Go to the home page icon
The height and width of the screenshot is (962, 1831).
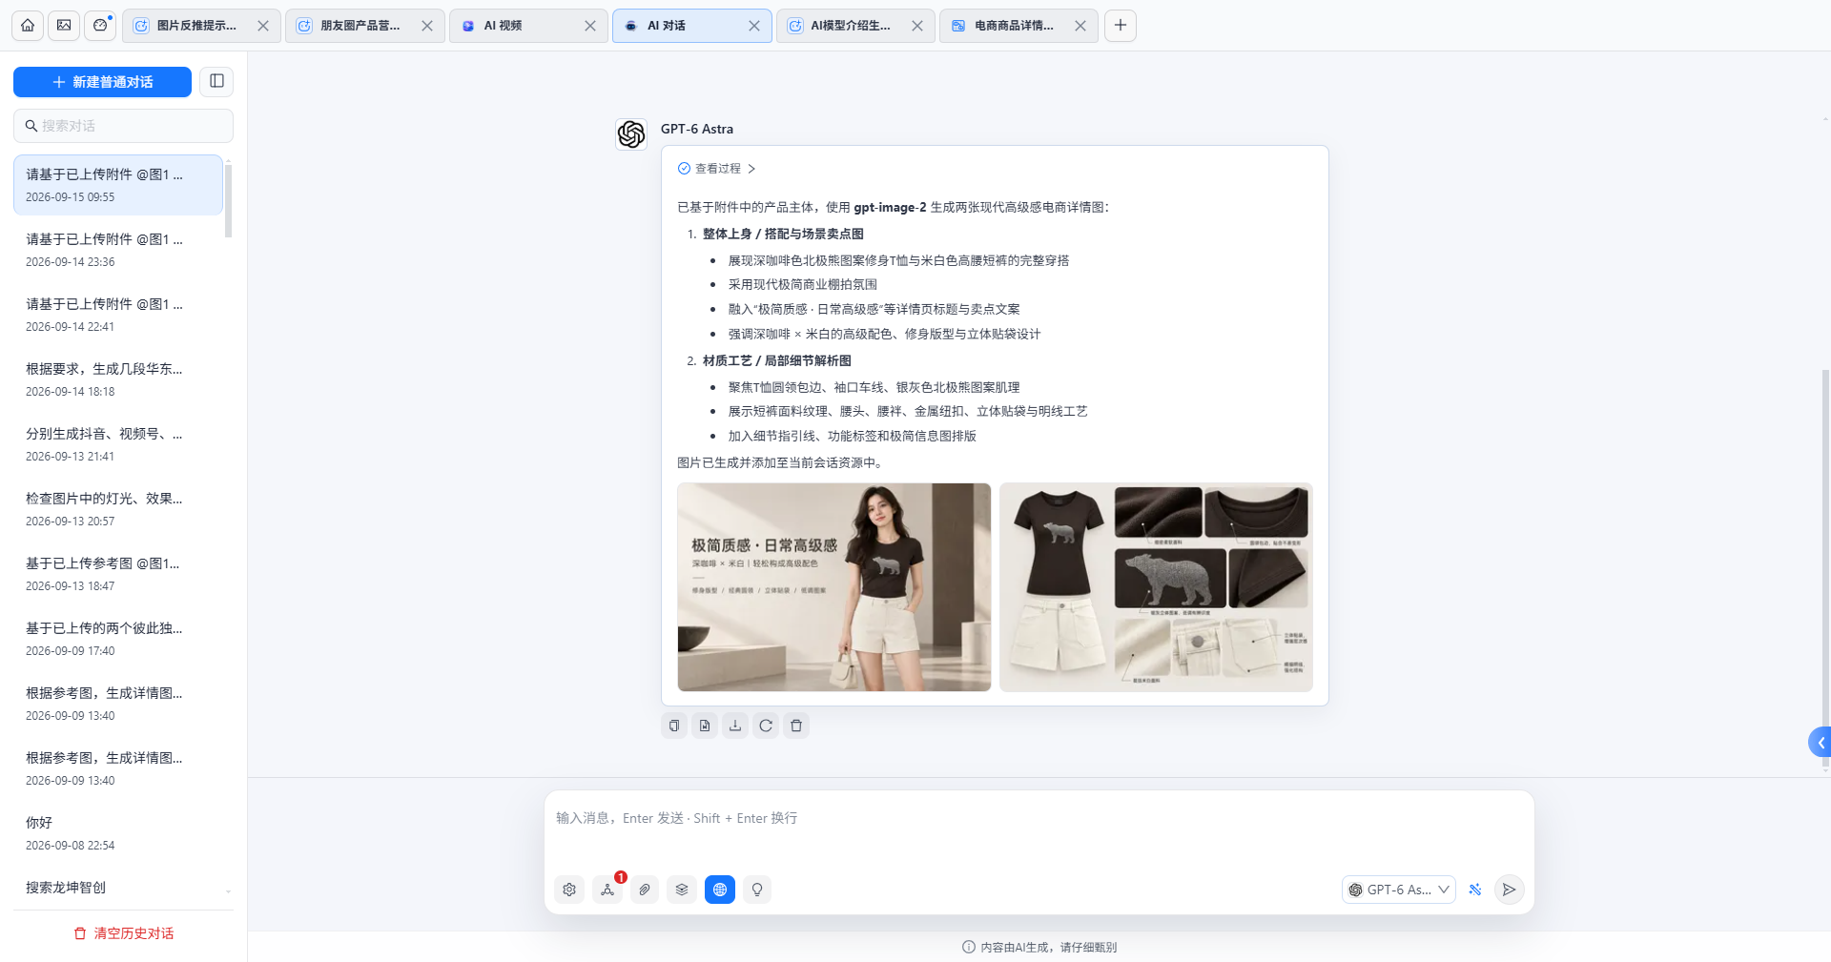click(28, 26)
